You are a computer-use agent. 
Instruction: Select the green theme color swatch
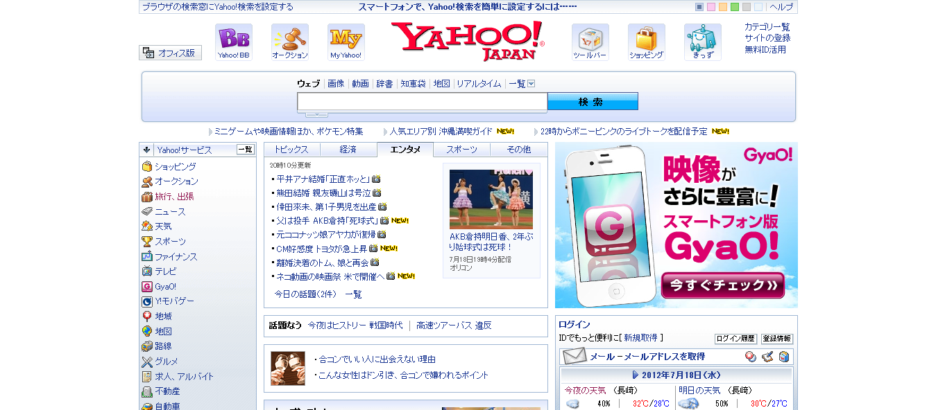tap(735, 7)
